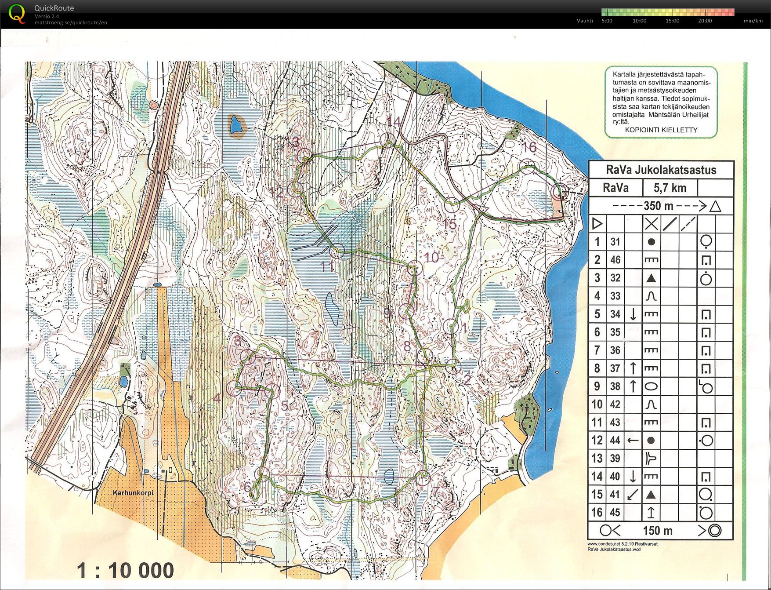Click the 5,7 km course length cell

click(x=670, y=188)
